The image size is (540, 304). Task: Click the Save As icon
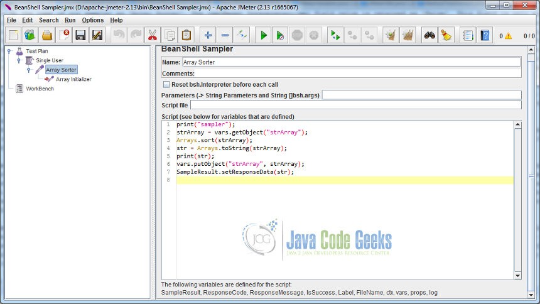click(x=97, y=35)
